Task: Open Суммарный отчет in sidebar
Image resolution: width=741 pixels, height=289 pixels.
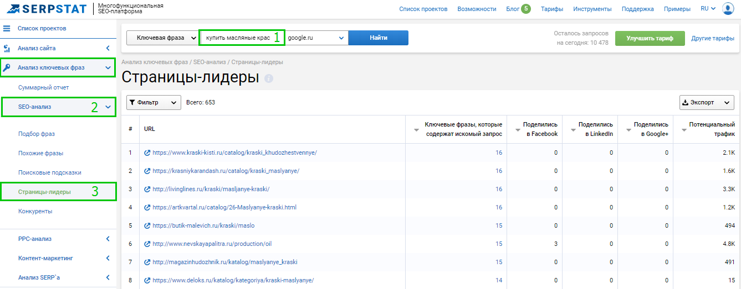Action: pos(44,87)
